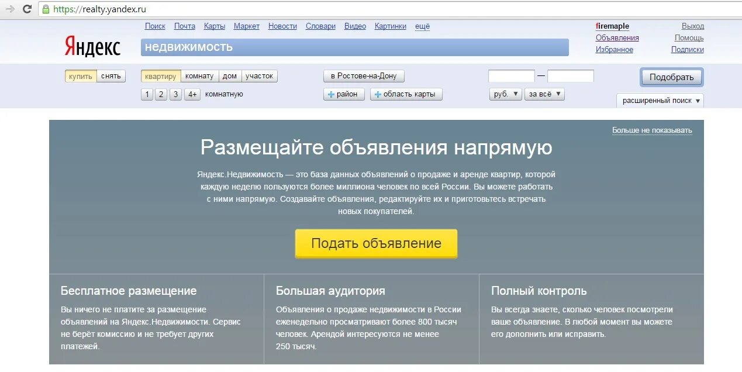Click the Подать объявление yellow button
The image size is (742, 372).
(376, 243)
